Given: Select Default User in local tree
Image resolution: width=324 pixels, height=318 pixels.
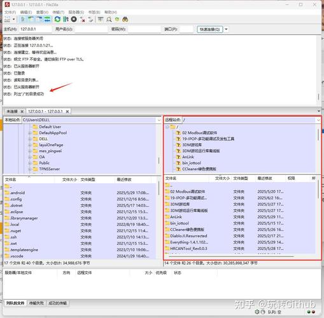Looking at the screenshot, I should (50, 127).
